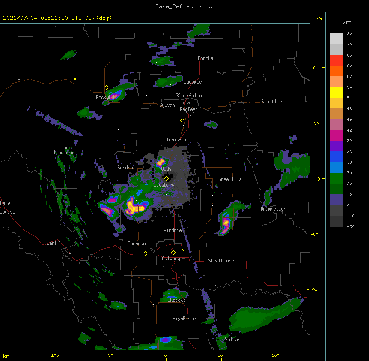Viewport: 369px width, 361px height.
Task: Click the red 65-60 dBZ legend swatch
Action: coord(336,60)
